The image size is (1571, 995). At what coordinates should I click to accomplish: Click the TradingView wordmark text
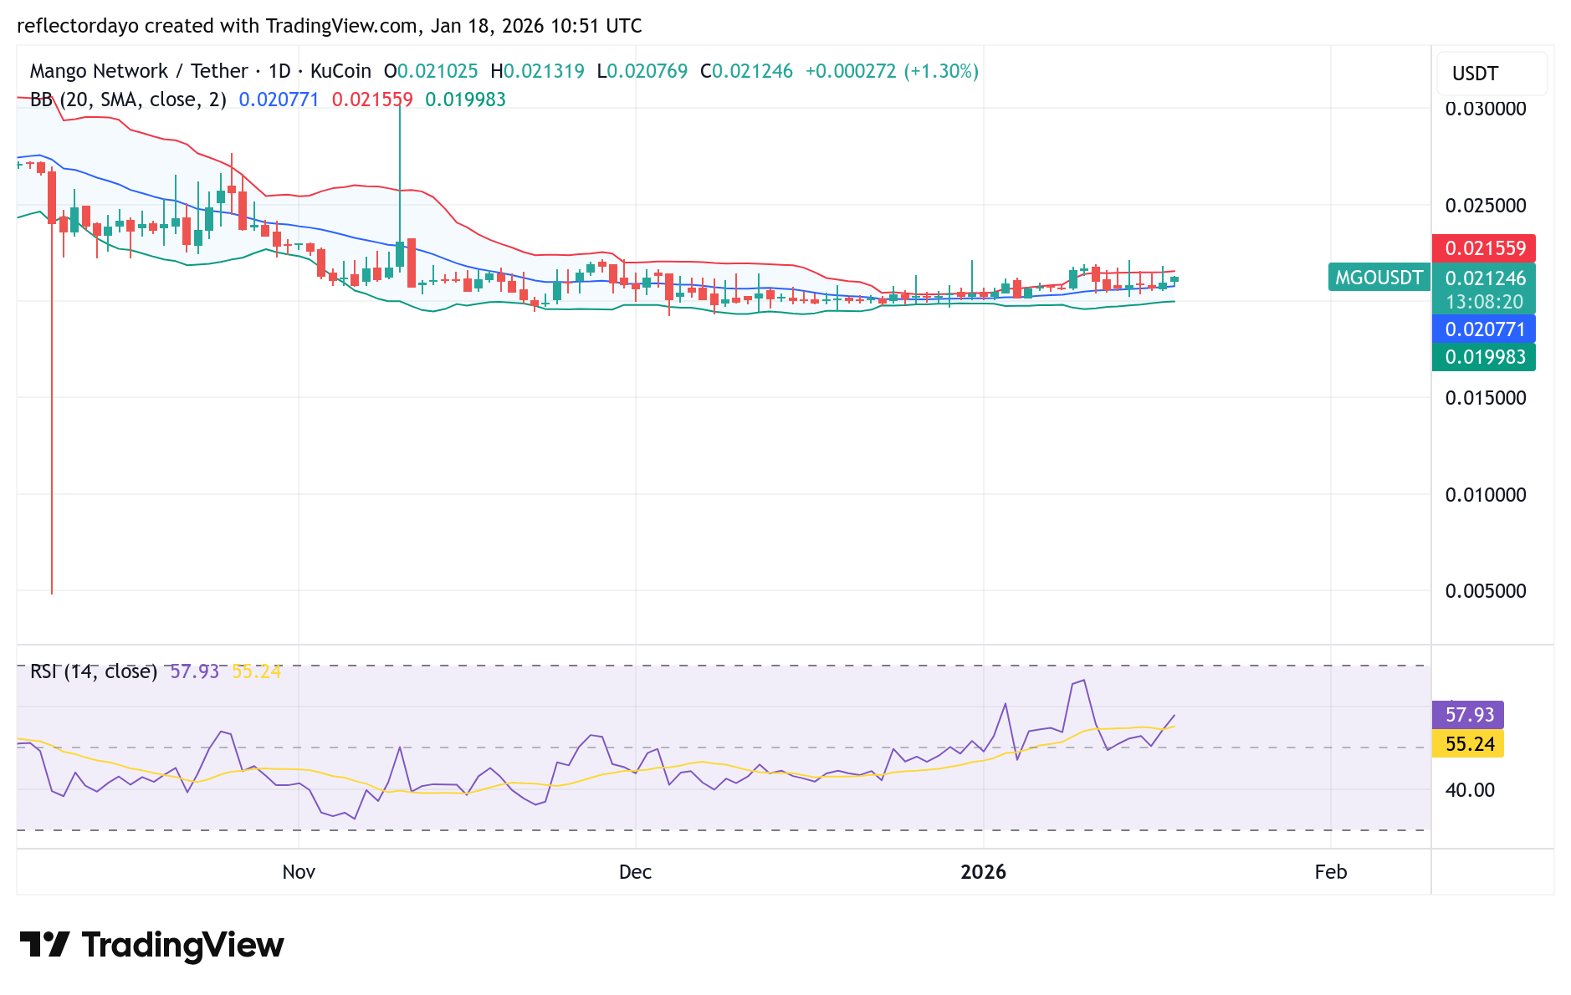(183, 946)
